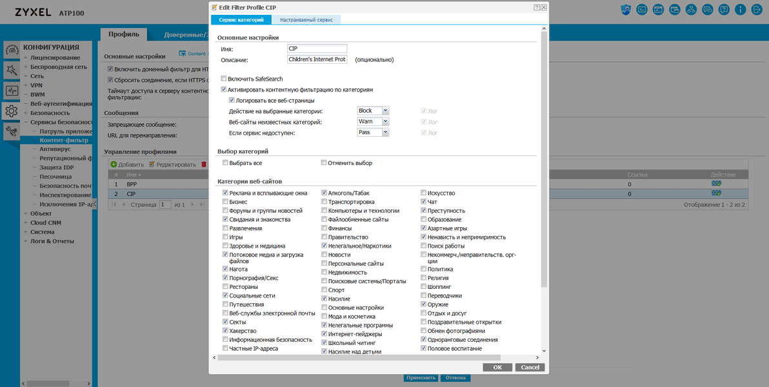Viewport: 769px width, 387px height.
Task: Close the Edit Filter Profile dialog
Action: [x=544, y=8]
